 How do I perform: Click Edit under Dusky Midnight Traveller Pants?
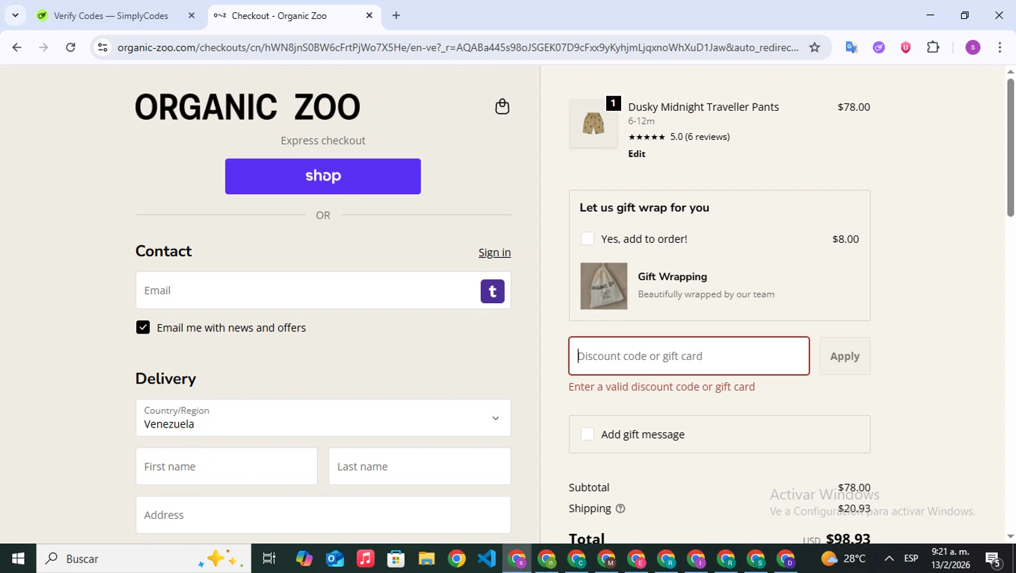[x=637, y=154]
